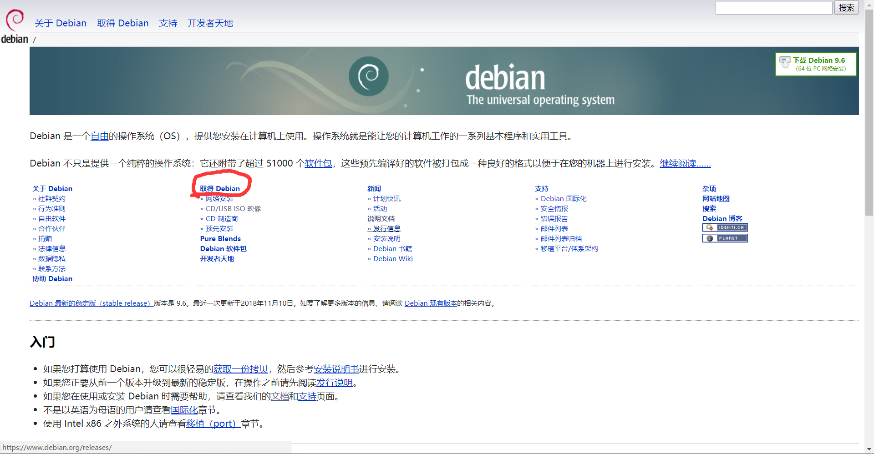
Task: Open the 开发者天地 link in the column list
Action: pos(217,258)
